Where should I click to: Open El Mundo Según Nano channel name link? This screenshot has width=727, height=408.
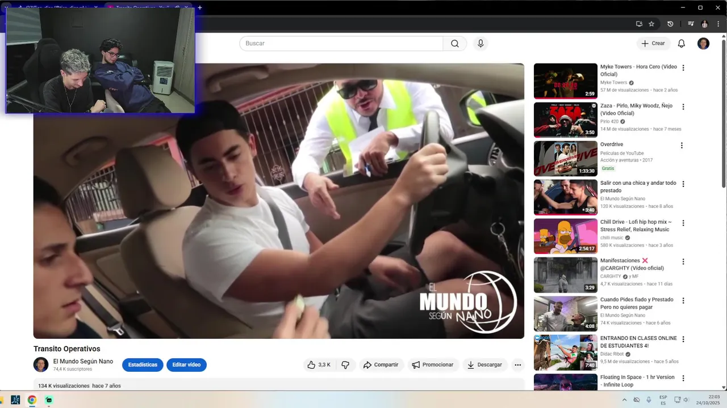point(83,362)
